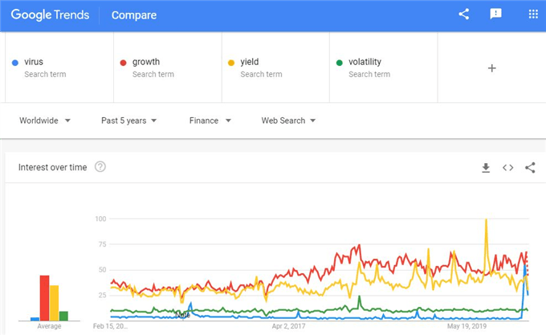Select the virus search term box
546x335 pixels.
[59, 67]
